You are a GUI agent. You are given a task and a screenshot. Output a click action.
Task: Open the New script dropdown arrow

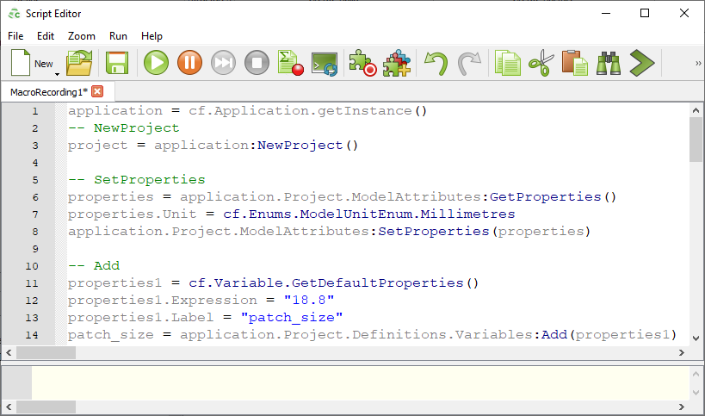[x=57, y=74]
